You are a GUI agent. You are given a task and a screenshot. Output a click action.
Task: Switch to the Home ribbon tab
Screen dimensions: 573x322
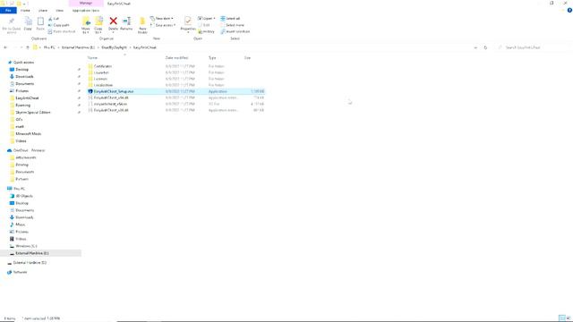(25, 11)
